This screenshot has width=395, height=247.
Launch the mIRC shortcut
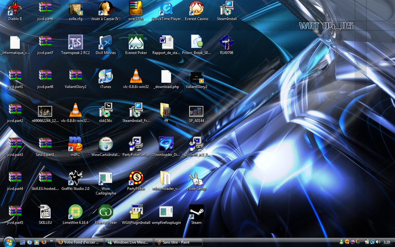(x=75, y=144)
